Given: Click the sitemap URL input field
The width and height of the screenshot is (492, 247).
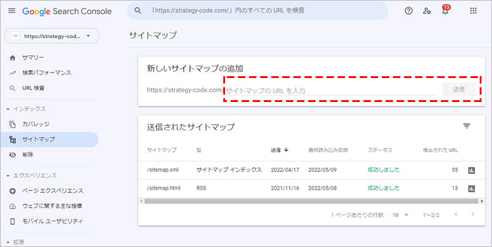Looking at the screenshot, I should 332,90.
